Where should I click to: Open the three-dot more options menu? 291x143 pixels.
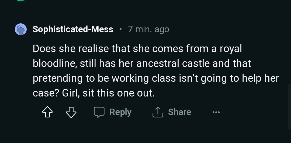tap(216, 112)
